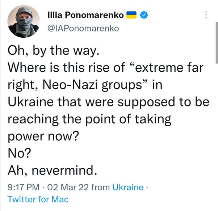Viewport: 218px width, 211px height.
Task: Click the Ukraine flag emoji beside the name
Action: 130,15
